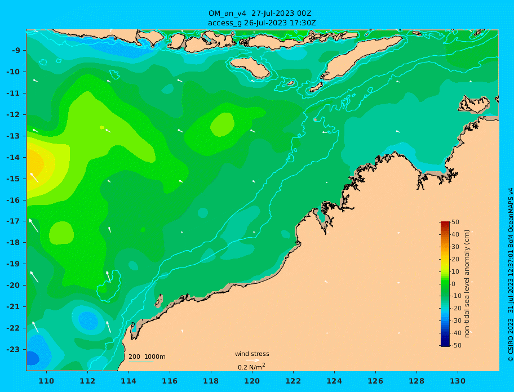Click the "wind stress" legend label
514x392 pixels.
(252, 354)
